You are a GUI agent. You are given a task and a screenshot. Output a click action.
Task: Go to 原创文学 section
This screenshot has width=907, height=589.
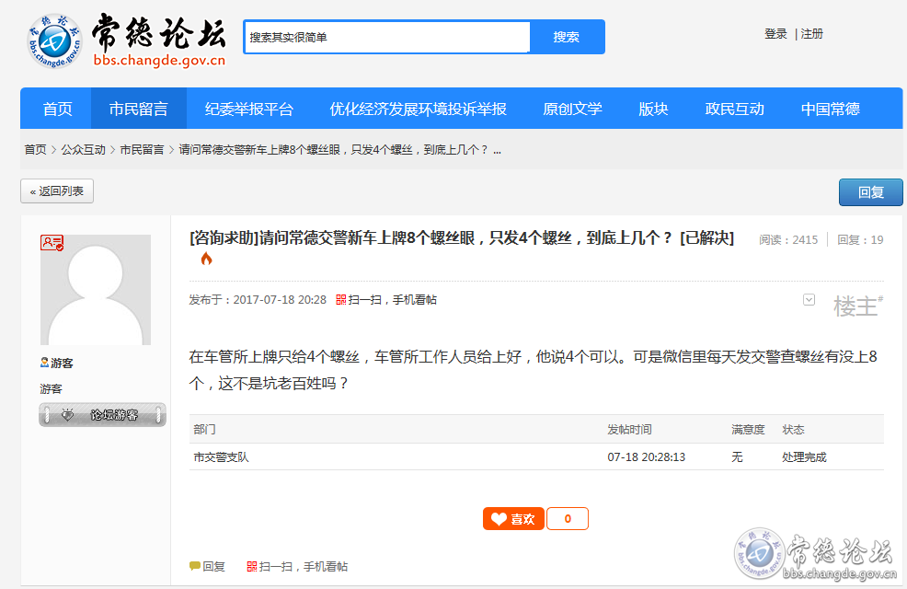pyautogui.click(x=572, y=109)
